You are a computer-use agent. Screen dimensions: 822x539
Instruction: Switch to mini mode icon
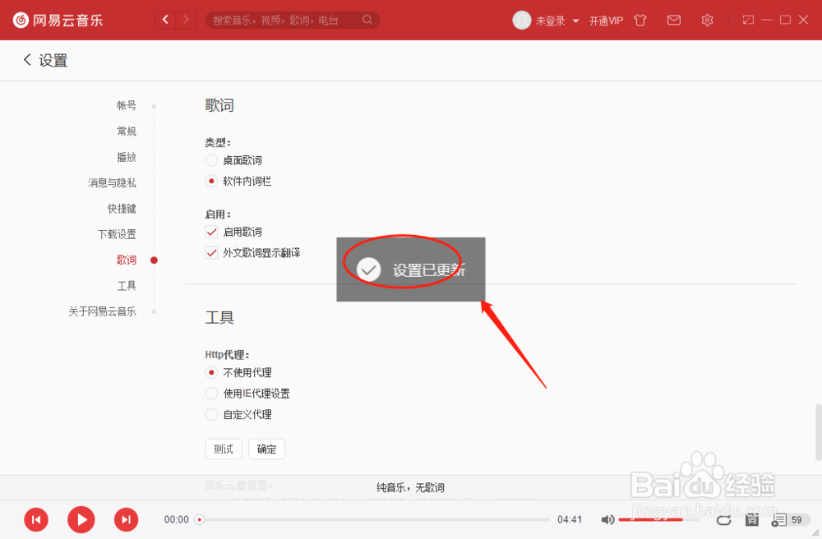tap(748, 20)
